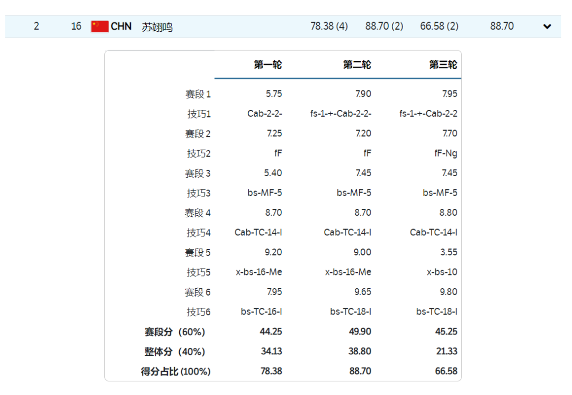572x395 pixels.
Task: Click the 得分占比 (100%) row label
Action: [x=175, y=372]
